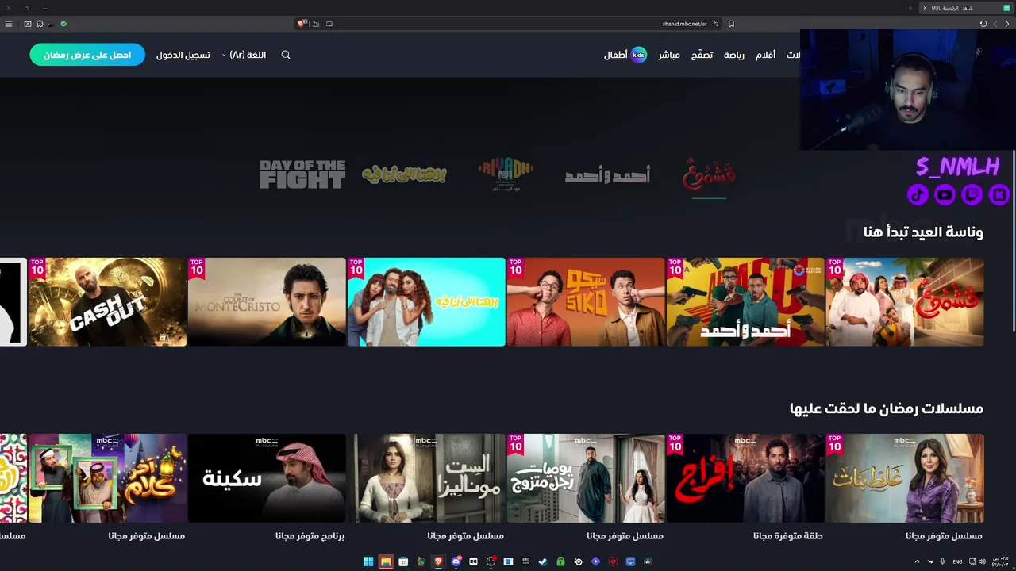This screenshot has width=1016, height=571.
Task: Open the أفلام menu item
Action: click(765, 55)
